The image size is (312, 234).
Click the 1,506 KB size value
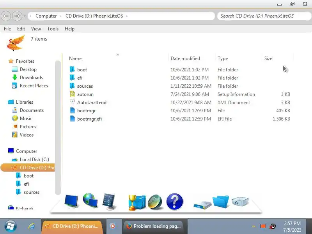(281, 119)
